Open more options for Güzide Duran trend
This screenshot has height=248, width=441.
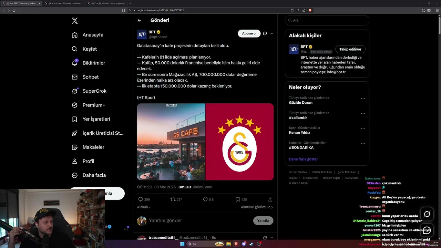coord(363,99)
